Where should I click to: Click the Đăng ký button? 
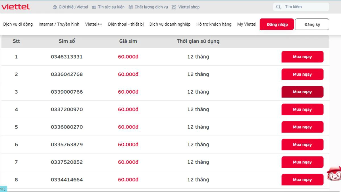(312, 24)
